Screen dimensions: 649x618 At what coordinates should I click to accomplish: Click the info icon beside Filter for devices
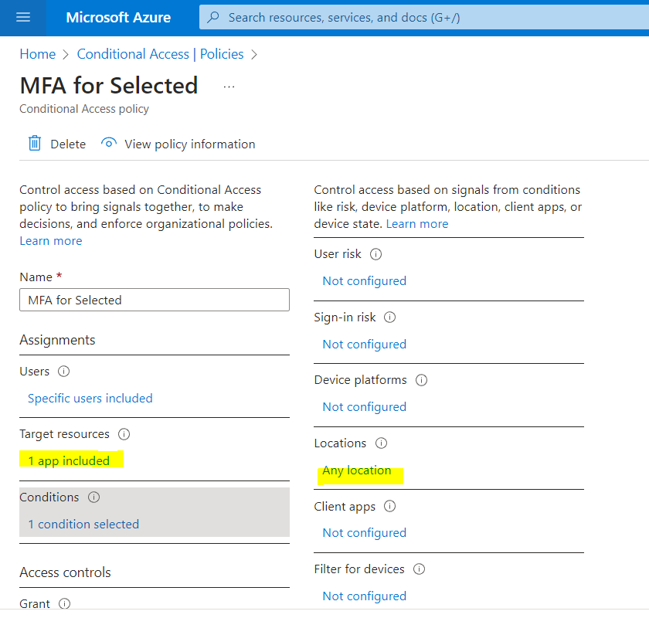pyautogui.click(x=420, y=569)
